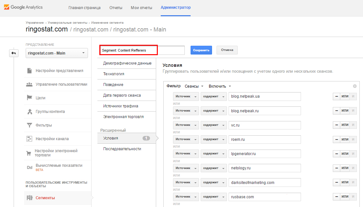The height and width of the screenshot is (207, 363).
Task: Click the user management people icon
Action: point(30,84)
